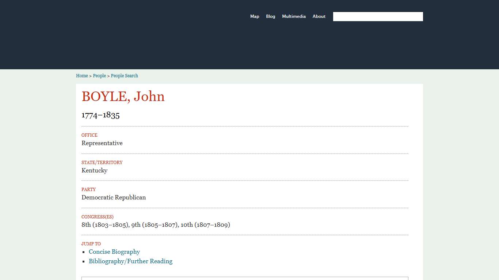Image resolution: width=499 pixels, height=280 pixels.
Task: Open the Map navigation item
Action: tap(255, 16)
